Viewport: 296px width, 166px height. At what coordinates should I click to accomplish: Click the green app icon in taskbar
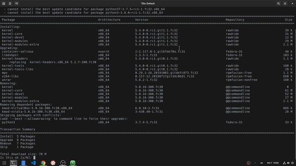73,163
